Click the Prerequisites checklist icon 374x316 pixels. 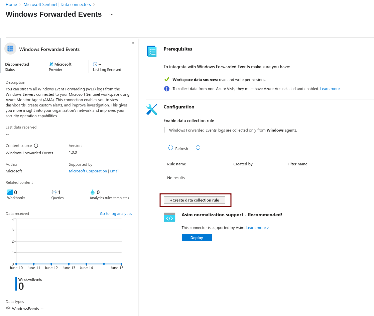click(x=152, y=51)
